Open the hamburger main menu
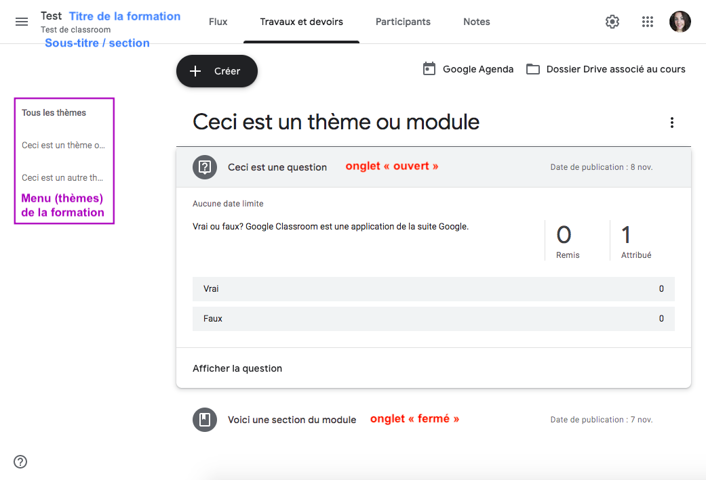 tap(22, 22)
